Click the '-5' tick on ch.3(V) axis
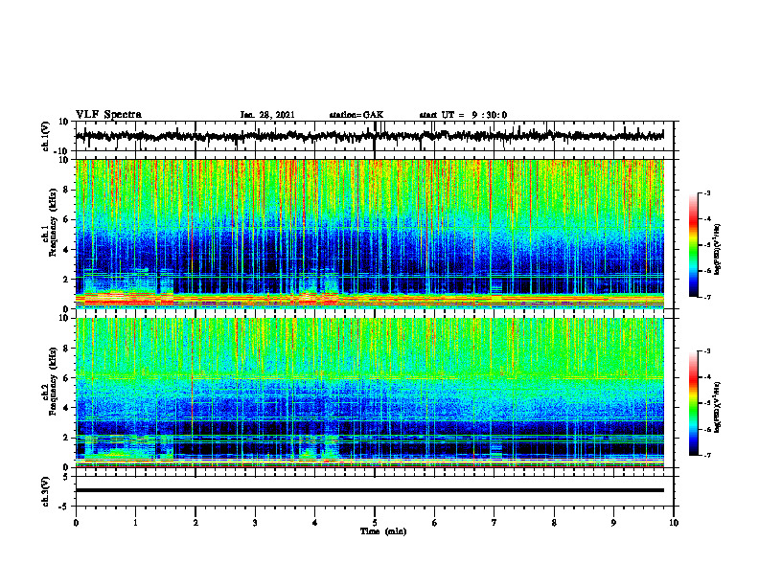Image resolution: width=759 pixels, height=586 pixels. (x=64, y=507)
